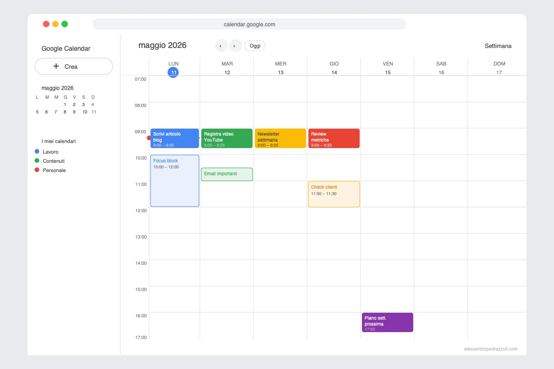554x369 pixels.
Task: Open the Review metriche event
Action: coord(334,138)
